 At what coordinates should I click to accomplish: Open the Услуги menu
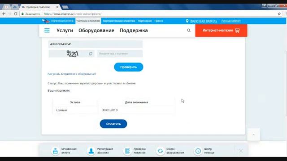65,30
